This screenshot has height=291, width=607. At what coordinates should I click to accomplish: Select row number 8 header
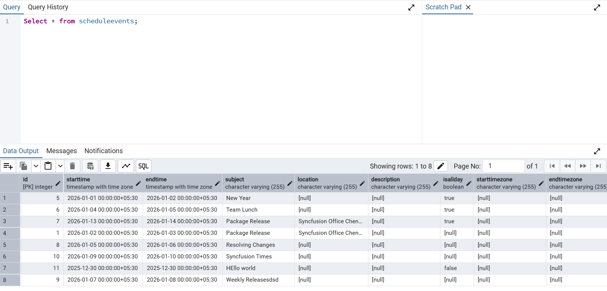(10, 280)
